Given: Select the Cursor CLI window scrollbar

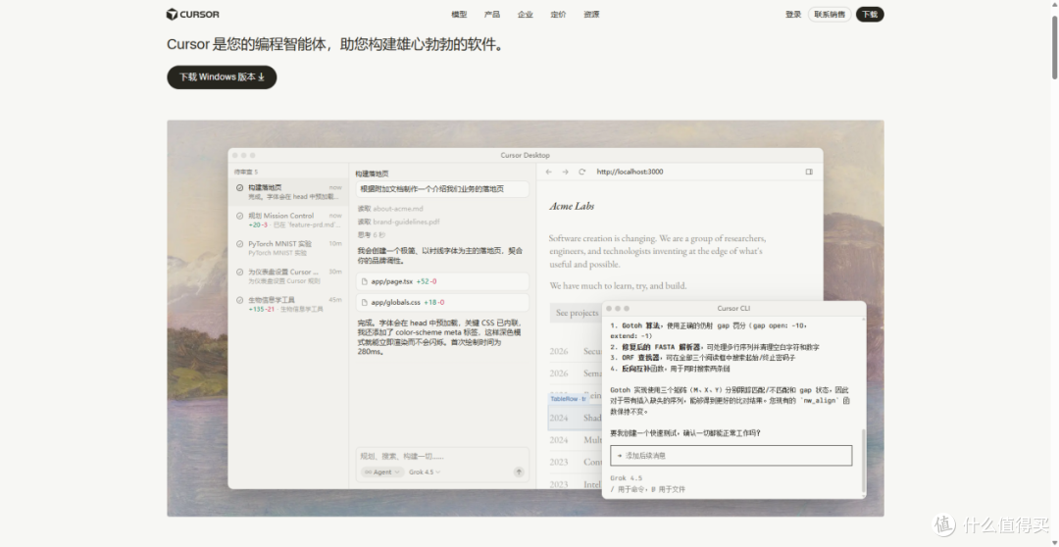Looking at the screenshot, I should 863,462.
